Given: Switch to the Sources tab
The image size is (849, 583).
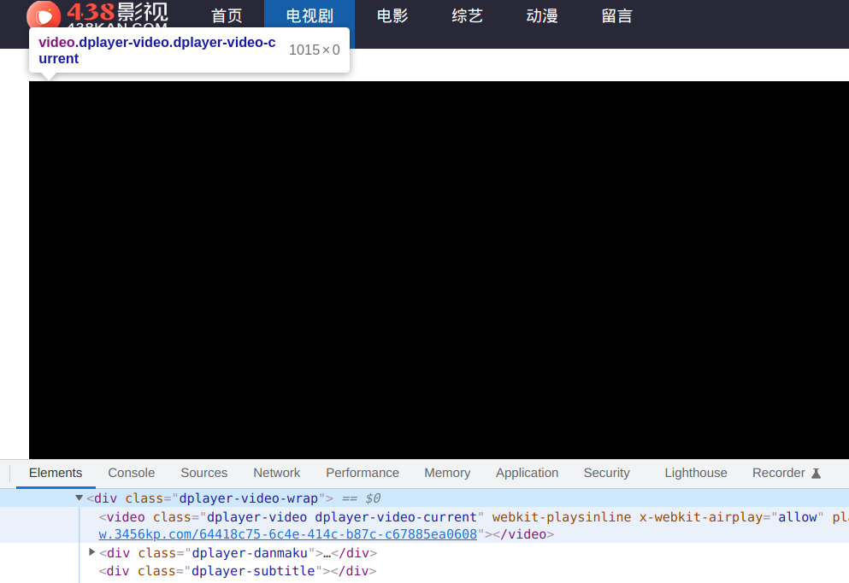Looking at the screenshot, I should coord(203,473).
